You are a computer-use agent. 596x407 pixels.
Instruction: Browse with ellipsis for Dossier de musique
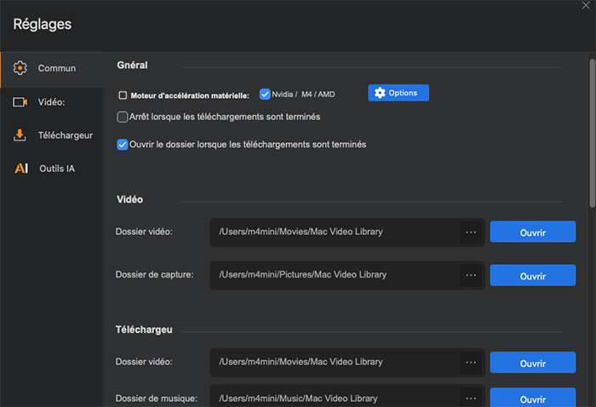[x=471, y=398]
